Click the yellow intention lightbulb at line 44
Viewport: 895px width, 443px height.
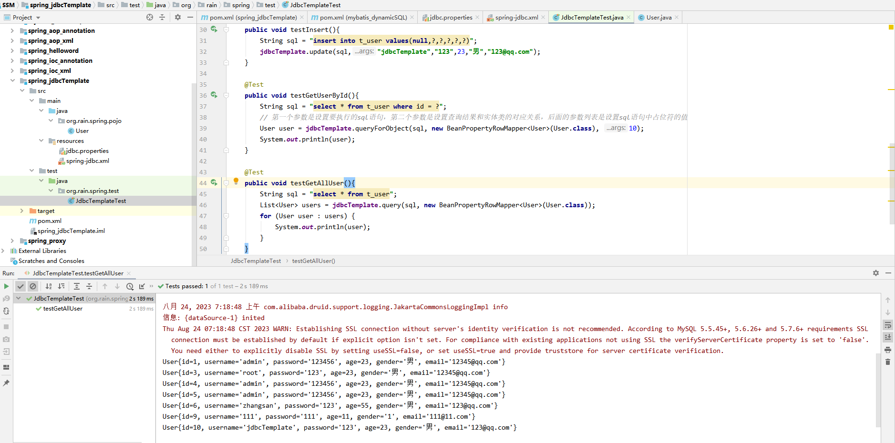pos(236,181)
